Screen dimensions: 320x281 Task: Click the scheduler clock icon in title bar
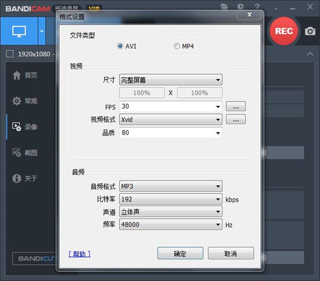point(241,6)
